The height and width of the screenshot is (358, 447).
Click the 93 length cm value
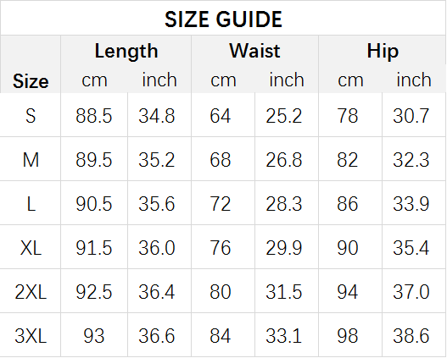94,336
